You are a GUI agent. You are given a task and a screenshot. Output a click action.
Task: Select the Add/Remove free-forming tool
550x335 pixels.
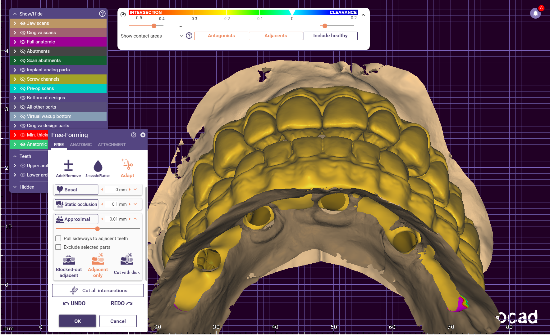click(68, 166)
